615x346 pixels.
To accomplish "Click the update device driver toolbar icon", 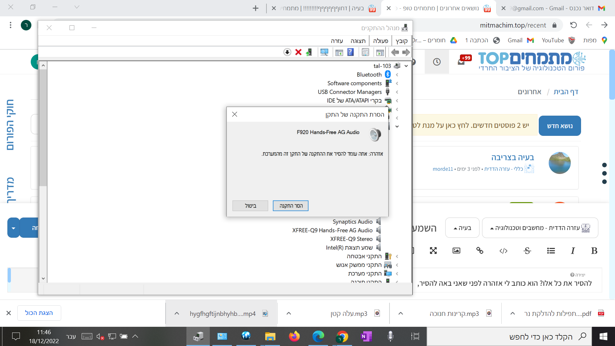I will 309,52.
